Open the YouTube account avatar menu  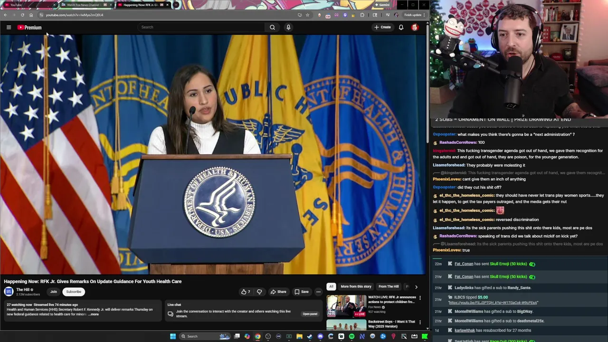(x=415, y=27)
